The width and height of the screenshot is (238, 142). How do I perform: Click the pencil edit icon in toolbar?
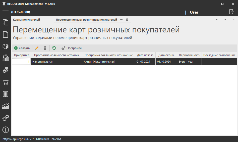[37, 48]
